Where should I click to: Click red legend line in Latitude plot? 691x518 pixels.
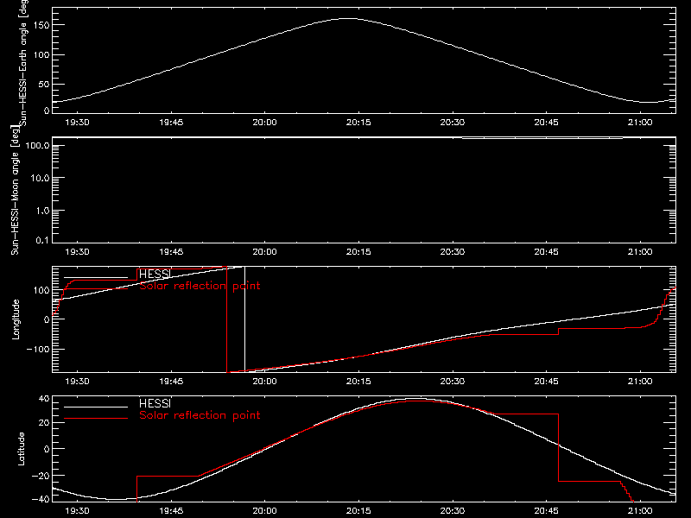pos(96,419)
